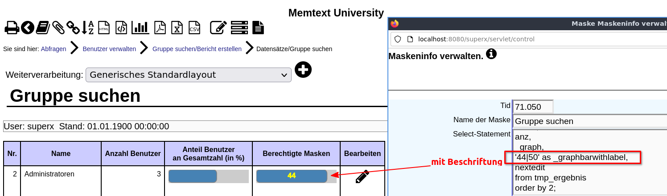This screenshot has width=667, height=196.
Task: Open the Weiterverarbeitung layout dropdown
Action: (x=189, y=75)
